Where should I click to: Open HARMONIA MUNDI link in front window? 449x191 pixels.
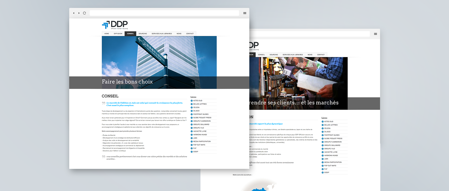tap(200, 135)
